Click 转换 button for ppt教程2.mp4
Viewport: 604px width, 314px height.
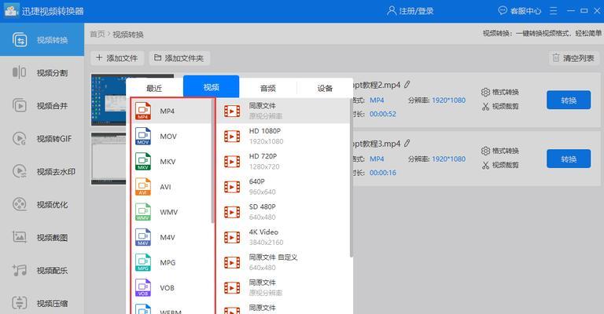click(569, 100)
